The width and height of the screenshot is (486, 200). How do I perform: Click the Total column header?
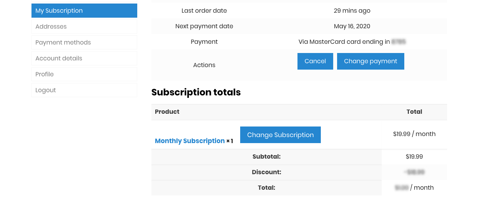pos(414,112)
